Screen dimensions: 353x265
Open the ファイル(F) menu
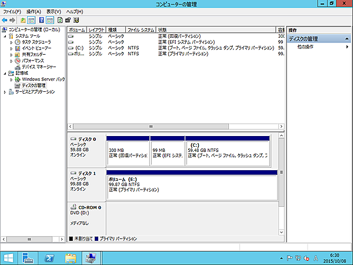click(x=12, y=12)
